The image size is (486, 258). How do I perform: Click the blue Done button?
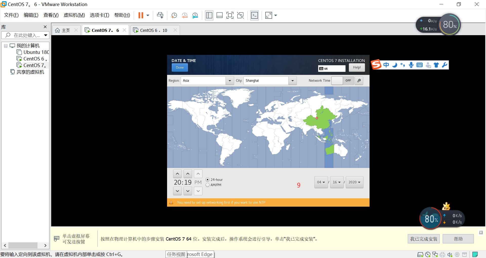point(180,68)
